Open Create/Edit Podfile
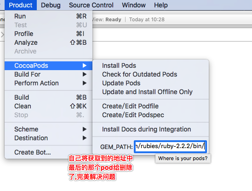Screen dimensions: 252x191 pos(151,106)
